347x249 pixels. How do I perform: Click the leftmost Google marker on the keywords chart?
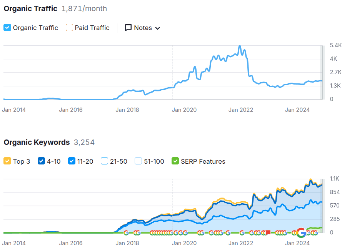127,232
